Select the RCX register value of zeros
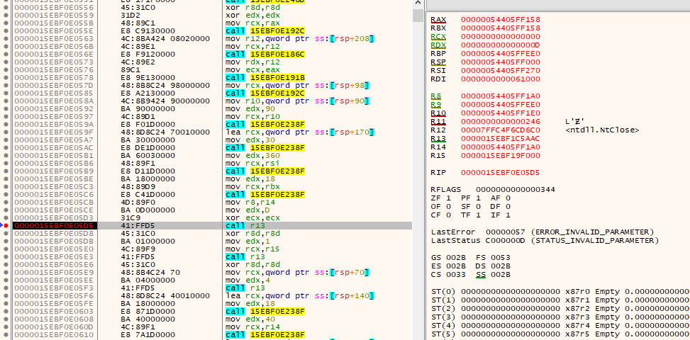The width and height of the screenshot is (690, 340). [501, 36]
